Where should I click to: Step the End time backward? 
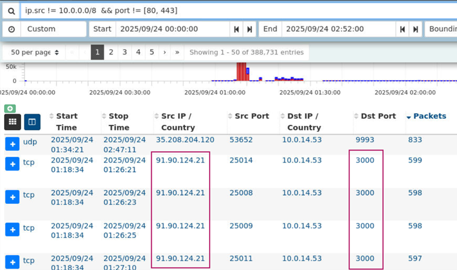[403, 29]
